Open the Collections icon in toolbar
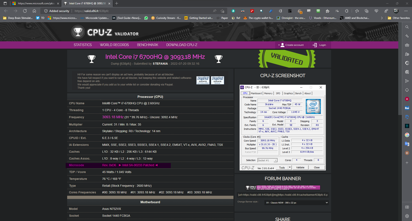The height and width of the screenshot is (221, 412). pos(367,11)
